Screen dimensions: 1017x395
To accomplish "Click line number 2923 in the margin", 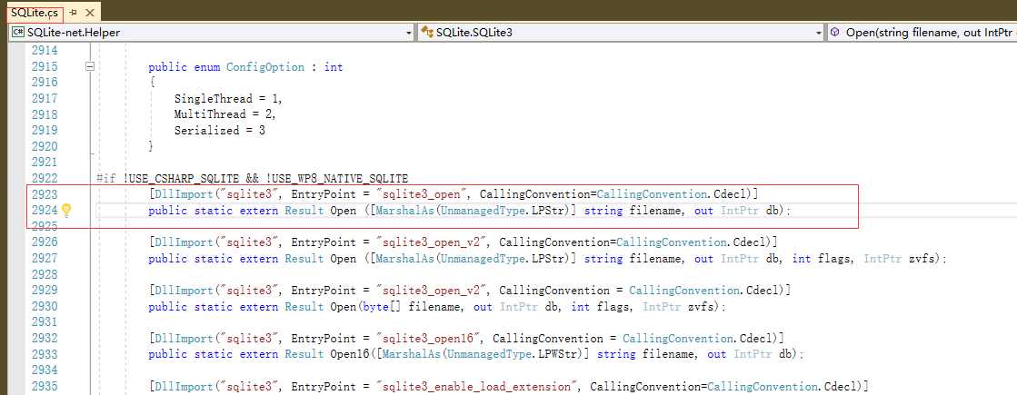I will coord(45,194).
